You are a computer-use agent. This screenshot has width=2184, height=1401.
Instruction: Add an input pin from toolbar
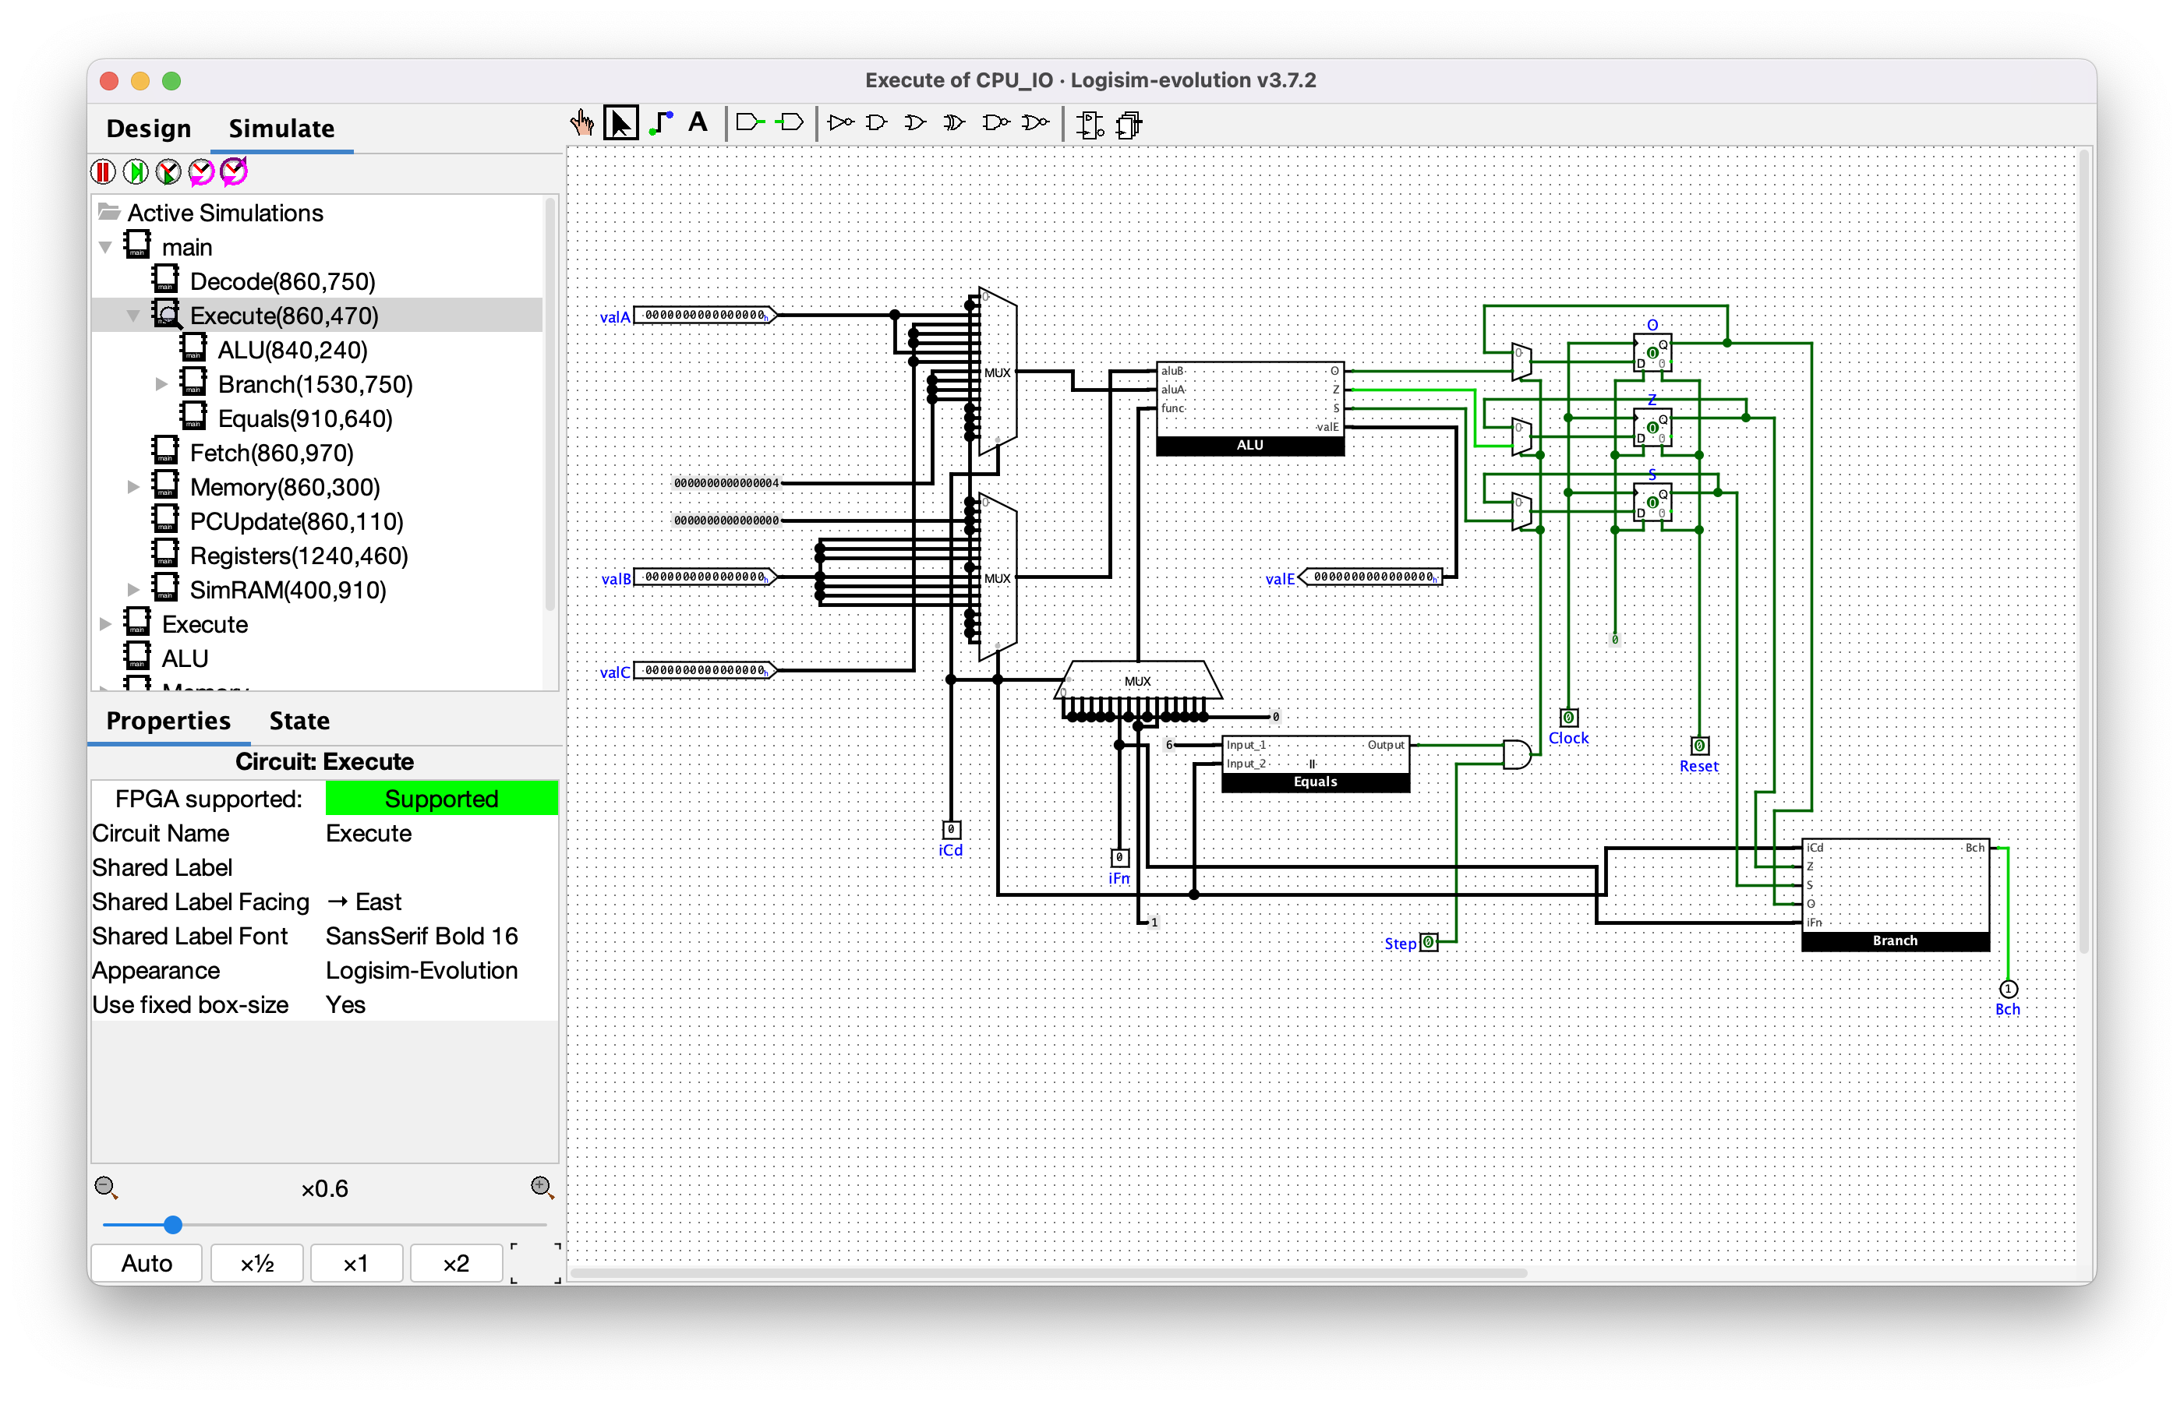(x=750, y=122)
